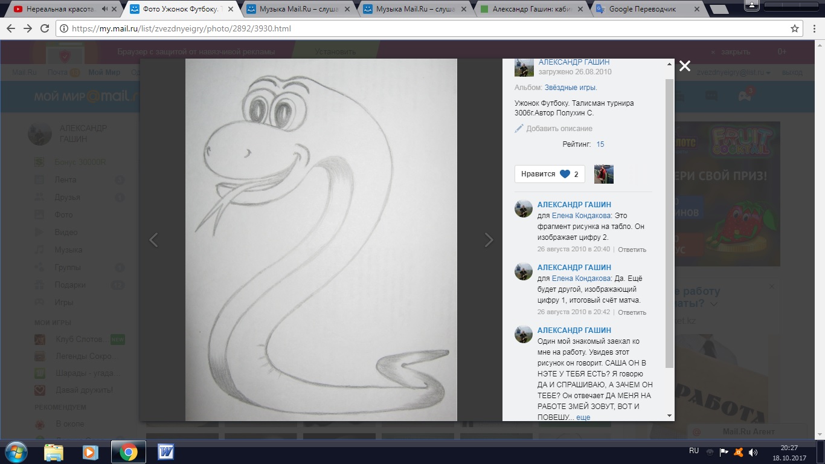This screenshot has height=464, width=825.
Task: Click the rating value 15
Action: [600, 144]
